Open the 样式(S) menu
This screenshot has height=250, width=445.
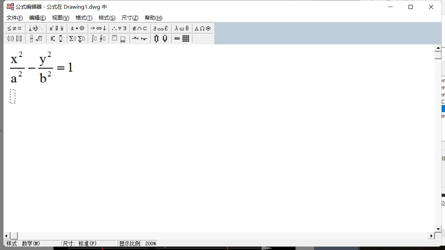(107, 18)
